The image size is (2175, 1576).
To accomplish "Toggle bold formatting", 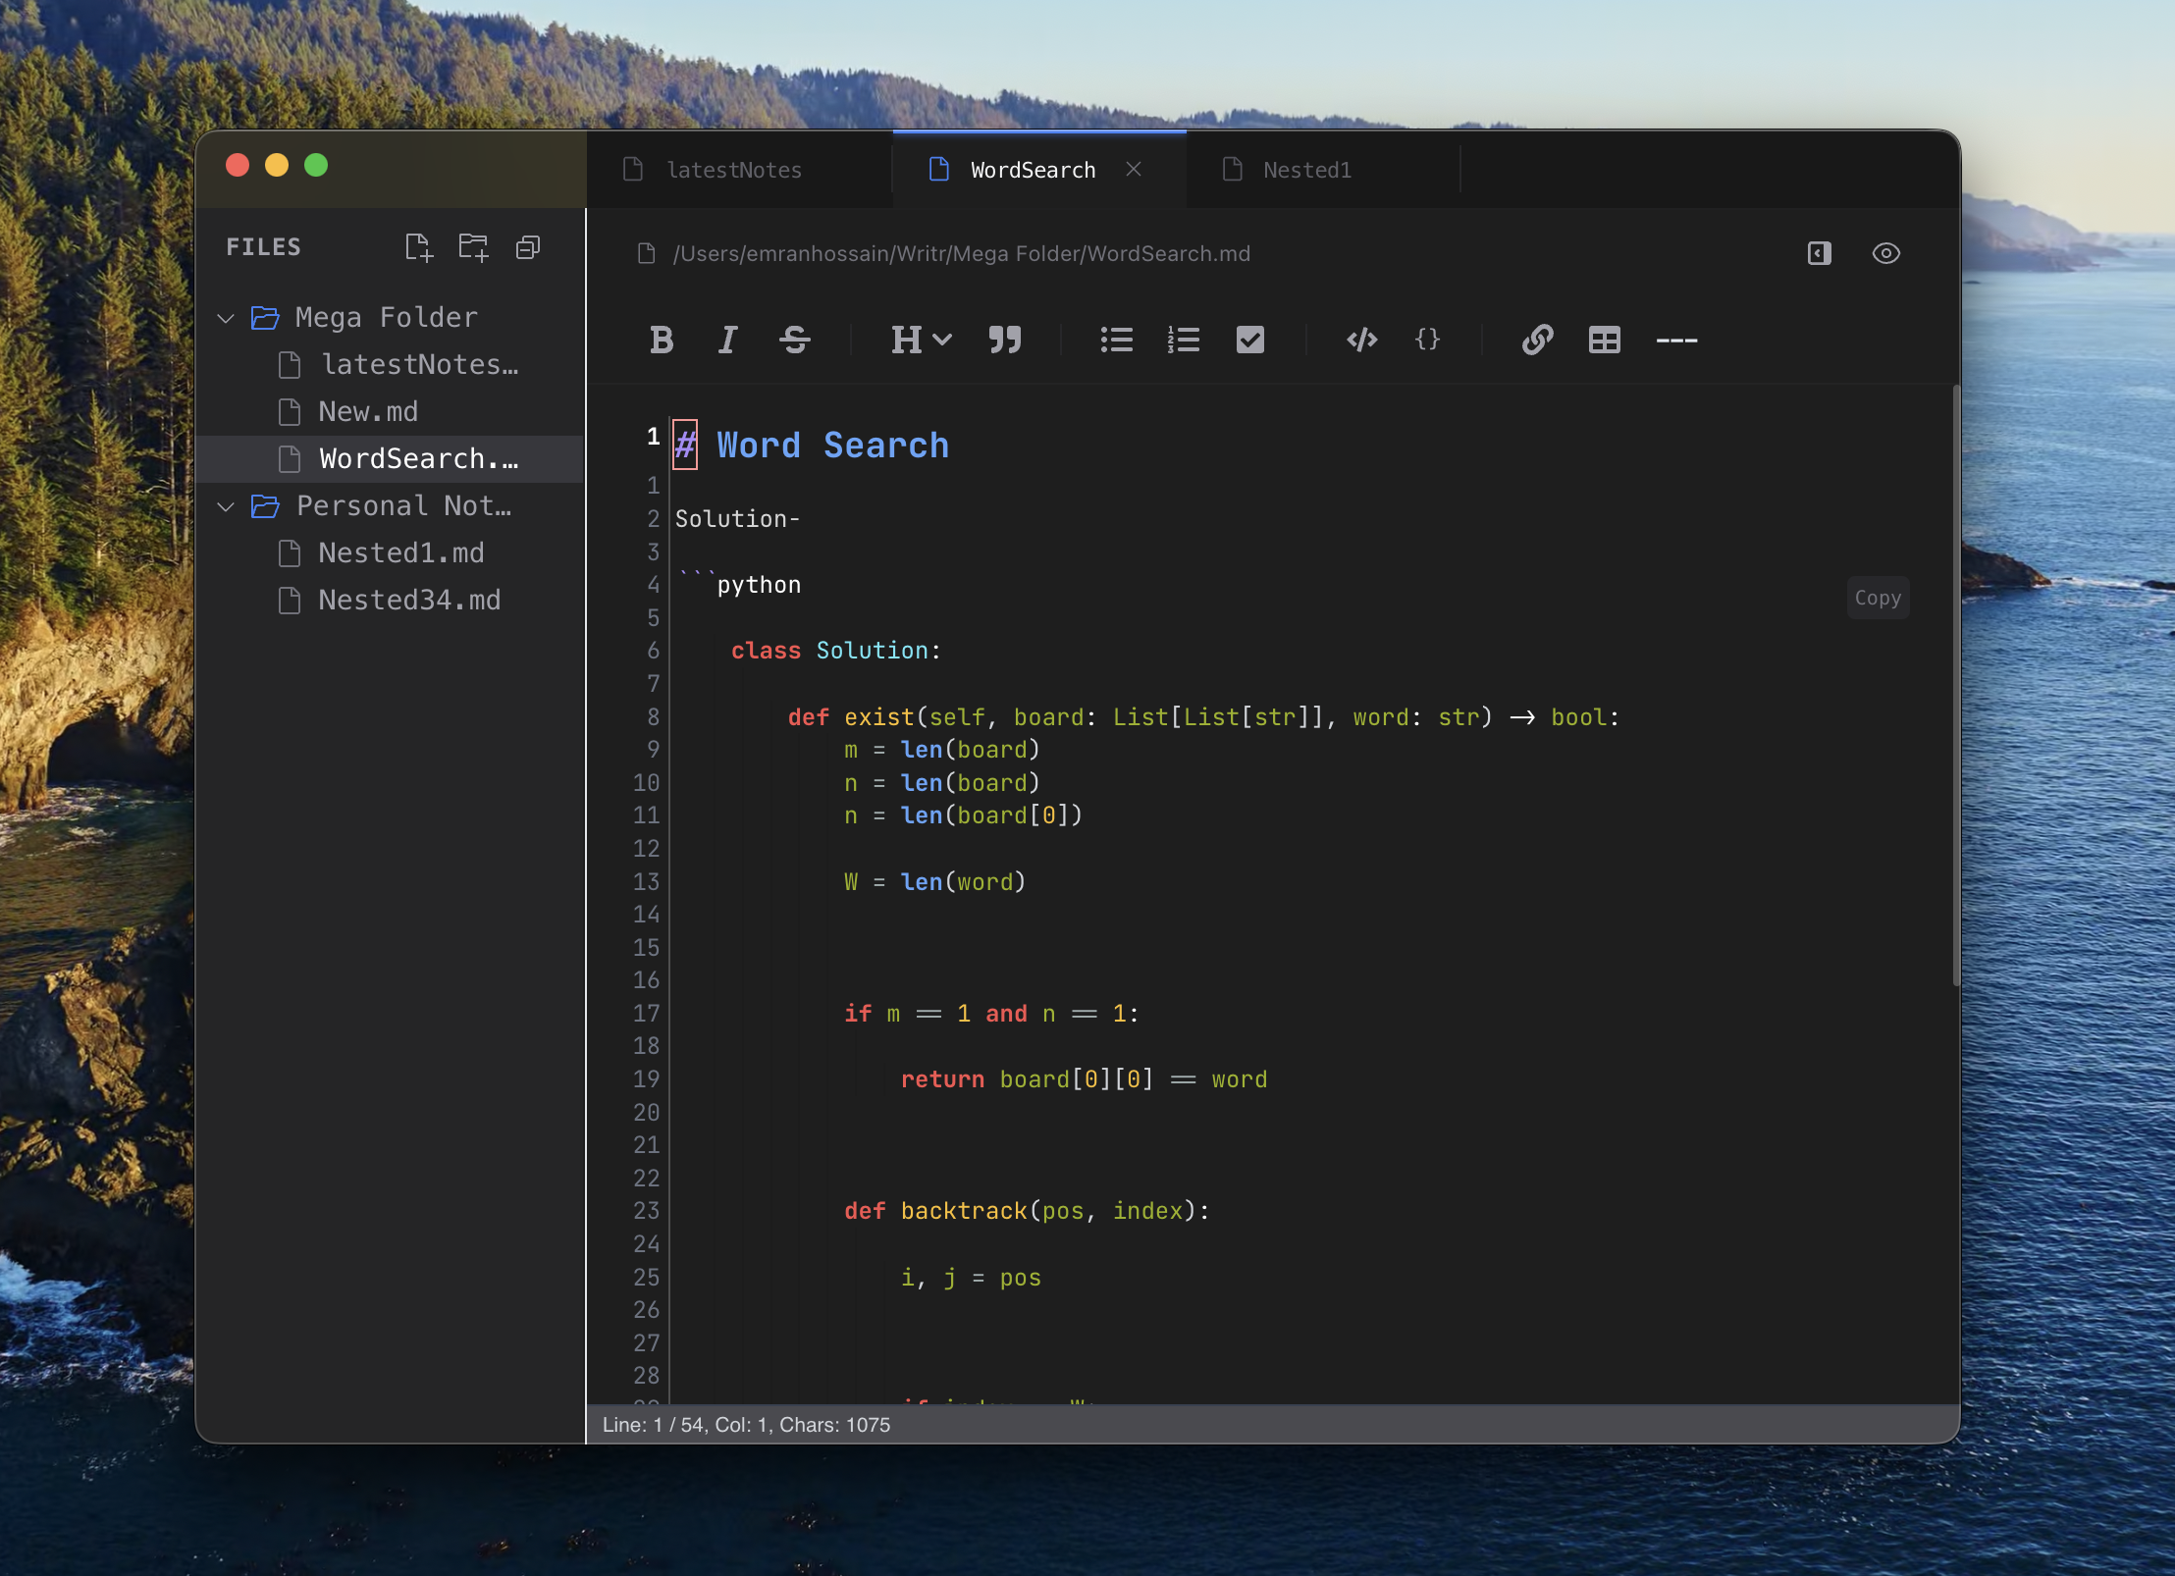I will click(662, 340).
